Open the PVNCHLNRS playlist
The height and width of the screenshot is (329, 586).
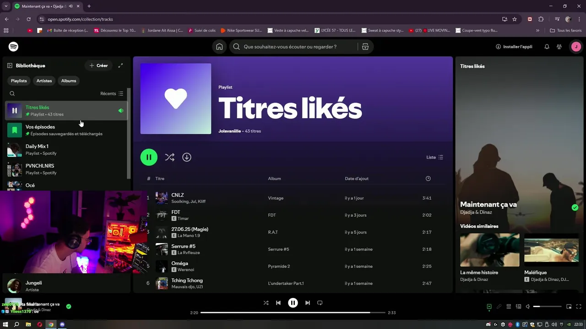coord(66,169)
